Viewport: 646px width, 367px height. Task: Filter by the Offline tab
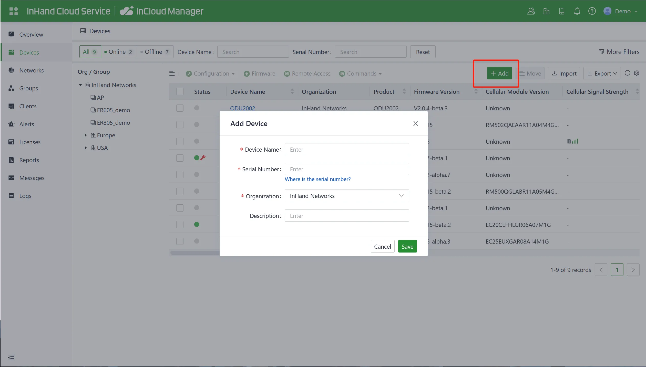tap(155, 52)
